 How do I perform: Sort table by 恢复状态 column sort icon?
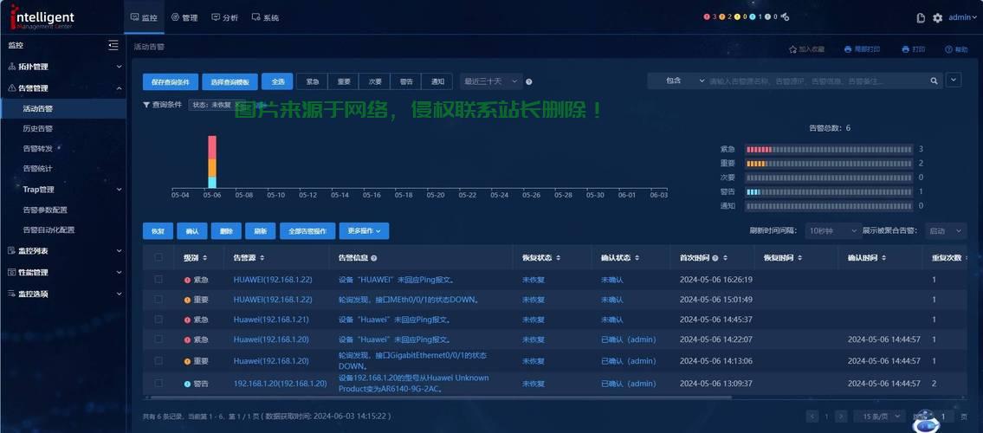pyautogui.click(x=558, y=258)
